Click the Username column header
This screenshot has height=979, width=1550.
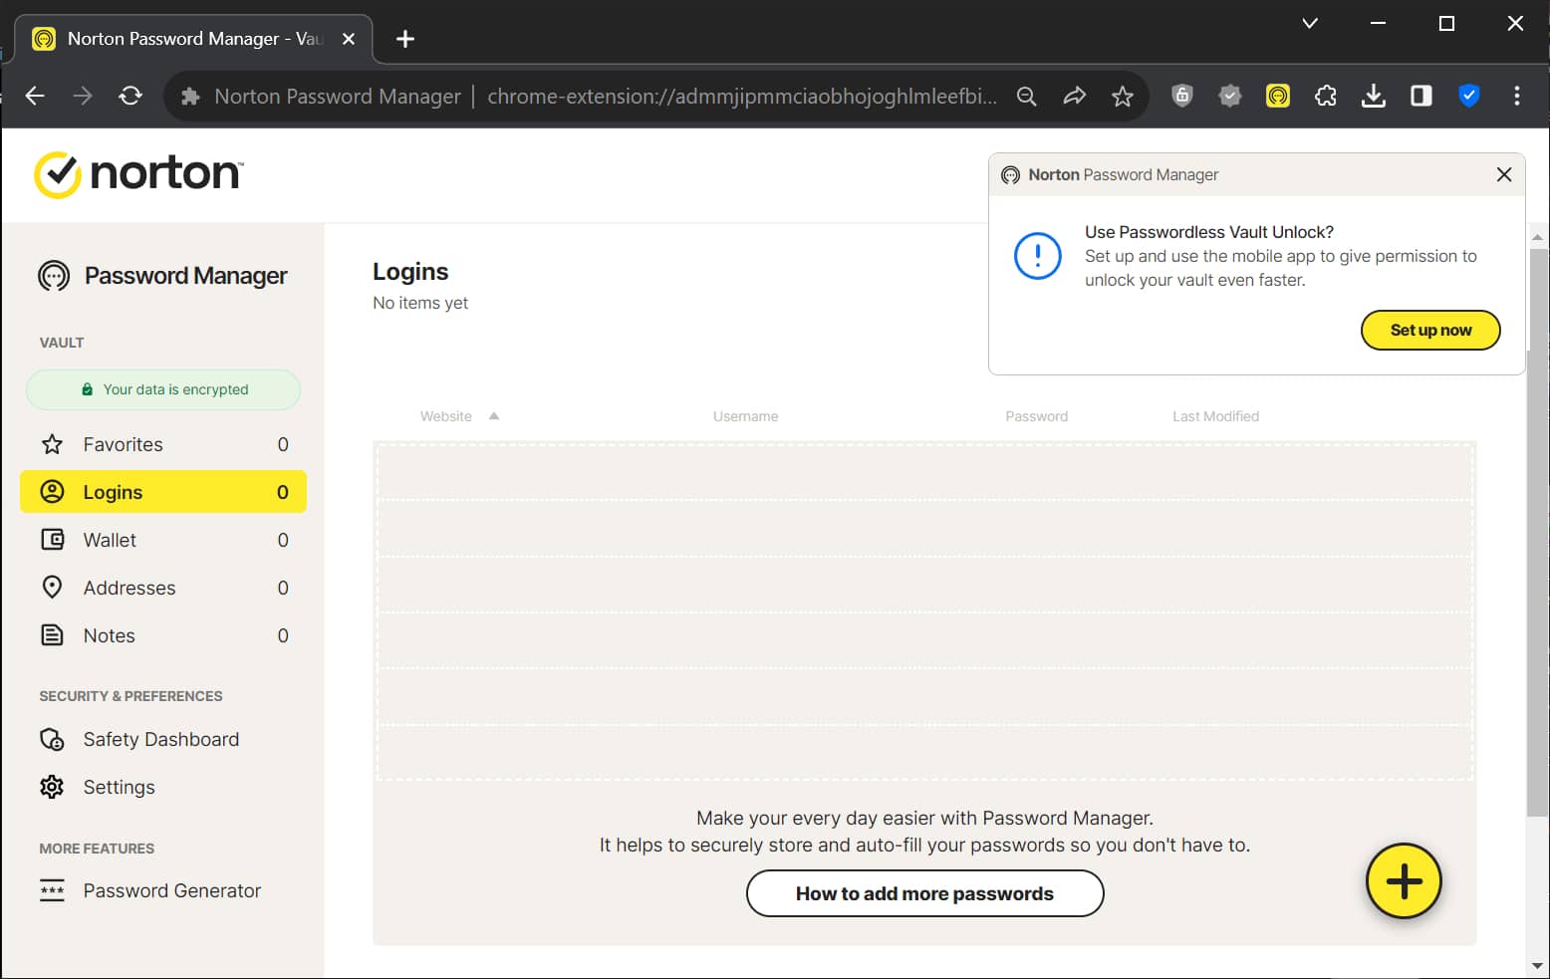[x=745, y=416]
